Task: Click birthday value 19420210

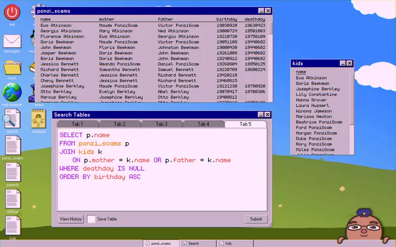Action: [227, 75]
